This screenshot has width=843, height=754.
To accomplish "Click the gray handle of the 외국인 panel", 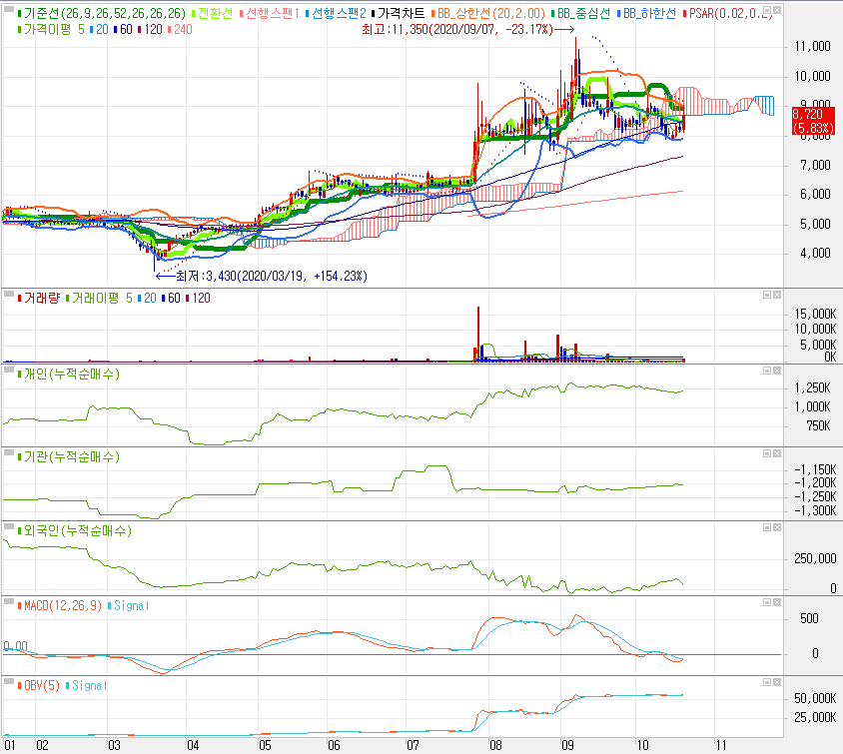I will click(x=9, y=526).
